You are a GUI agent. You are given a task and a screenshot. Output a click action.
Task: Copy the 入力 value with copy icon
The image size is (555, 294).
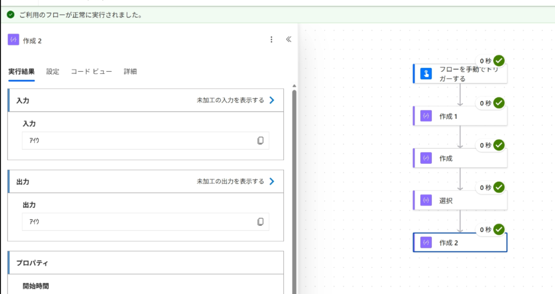click(261, 140)
